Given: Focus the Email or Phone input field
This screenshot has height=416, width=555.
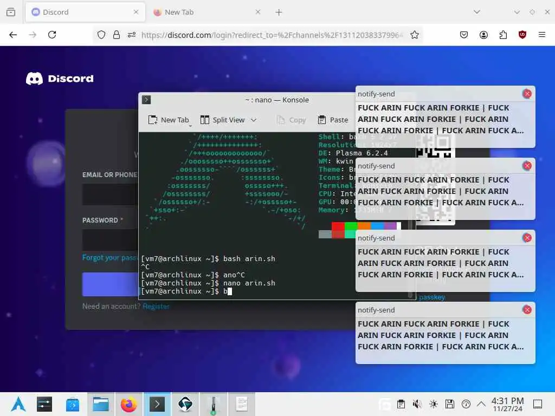Looking at the screenshot, I should [110, 194].
